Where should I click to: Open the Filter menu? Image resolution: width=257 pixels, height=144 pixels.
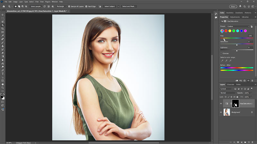tap(37, 2)
